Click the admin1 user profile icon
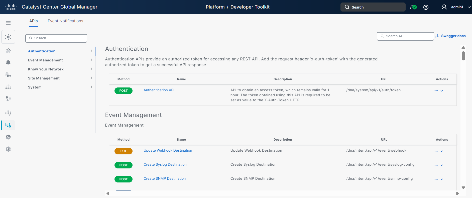The image size is (472, 198). (x=444, y=7)
